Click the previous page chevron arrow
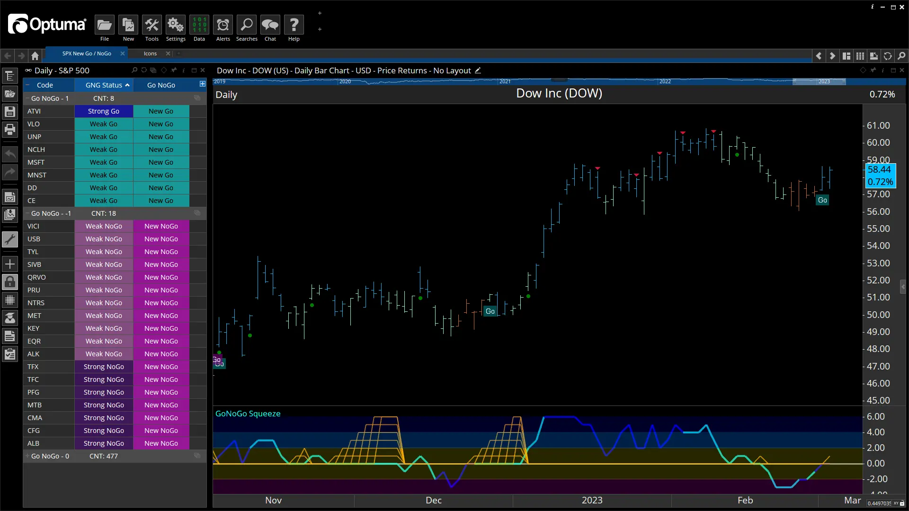Screen dimensions: 909x511 click(x=819, y=56)
